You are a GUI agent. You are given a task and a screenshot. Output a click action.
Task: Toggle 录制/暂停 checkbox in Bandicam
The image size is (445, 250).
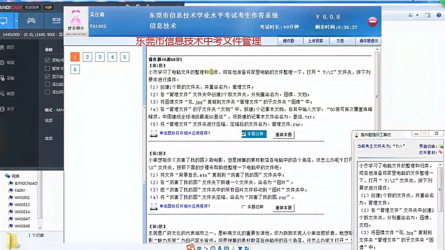(48, 59)
